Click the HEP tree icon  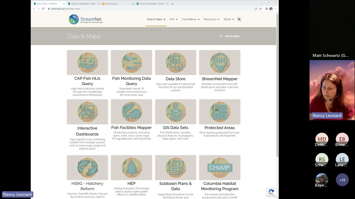[131, 167]
